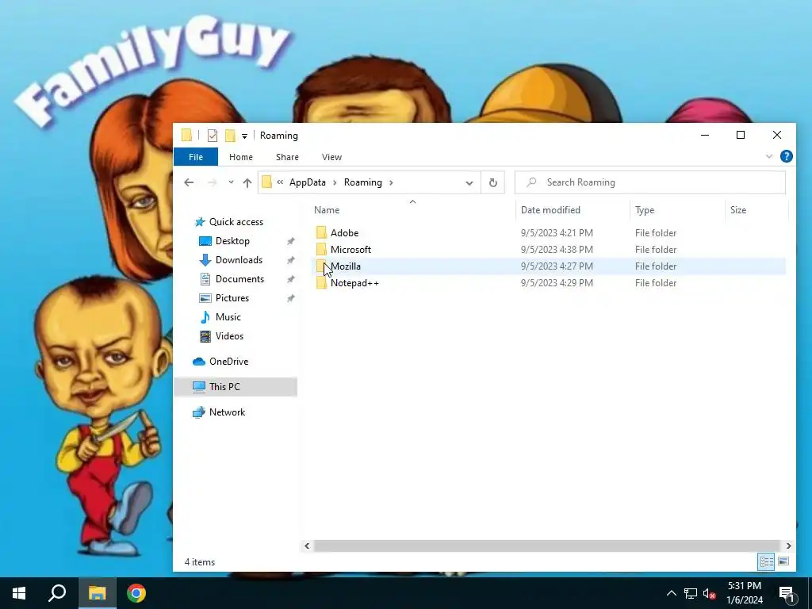Click the pin icon beside Downloads

[290, 260]
